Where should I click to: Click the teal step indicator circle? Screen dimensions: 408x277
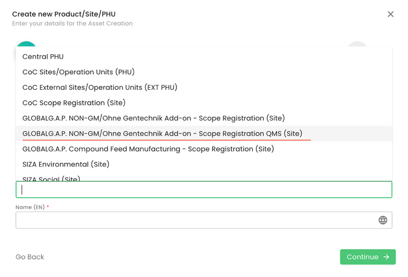[x=26, y=44]
